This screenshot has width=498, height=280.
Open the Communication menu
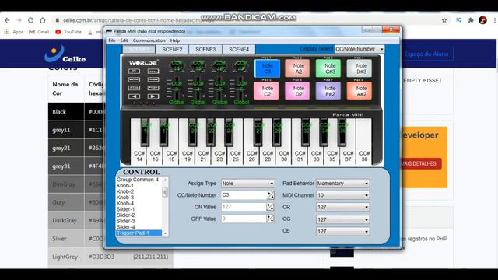click(149, 40)
